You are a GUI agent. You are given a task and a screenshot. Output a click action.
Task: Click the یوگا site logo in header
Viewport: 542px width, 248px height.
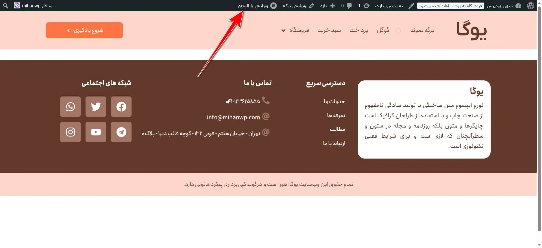click(471, 30)
